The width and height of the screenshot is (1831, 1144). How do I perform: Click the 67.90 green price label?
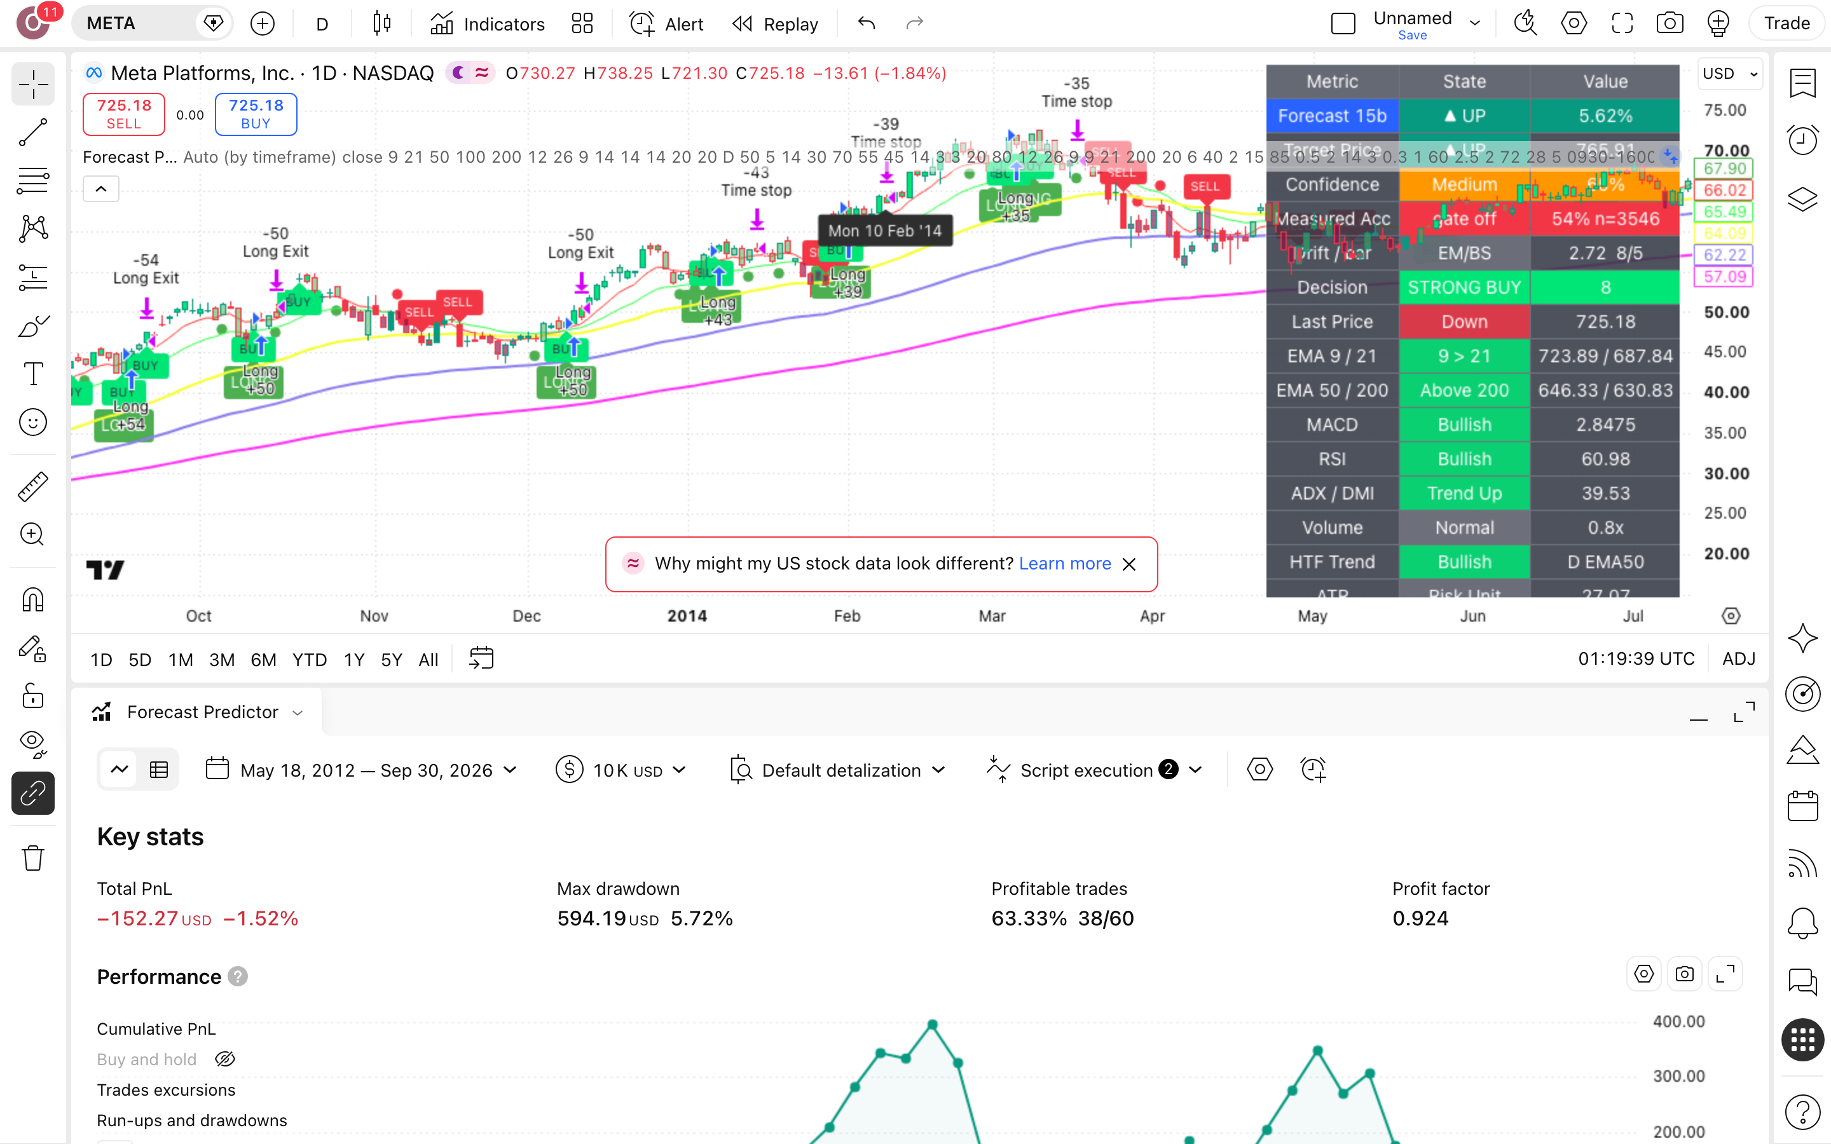coord(1724,168)
